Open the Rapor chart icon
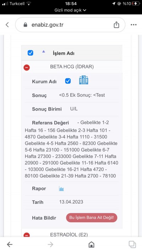 (61, 189)
